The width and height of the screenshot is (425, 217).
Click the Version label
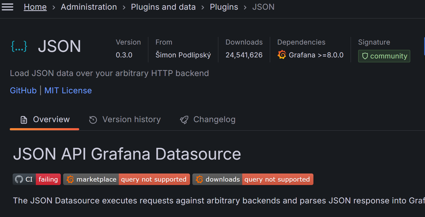tap(128, 42)
